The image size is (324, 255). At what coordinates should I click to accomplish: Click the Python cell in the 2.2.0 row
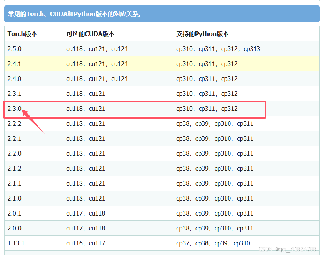point(246,153)
